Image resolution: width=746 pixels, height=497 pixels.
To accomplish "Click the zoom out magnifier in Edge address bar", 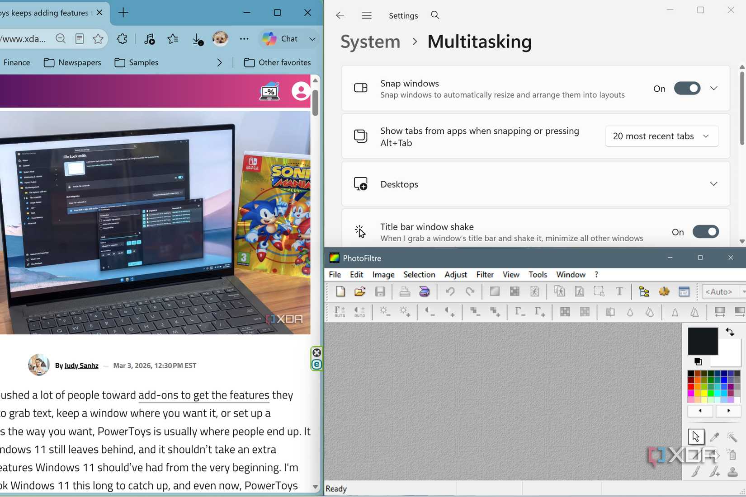I will (x=61, y=39).
